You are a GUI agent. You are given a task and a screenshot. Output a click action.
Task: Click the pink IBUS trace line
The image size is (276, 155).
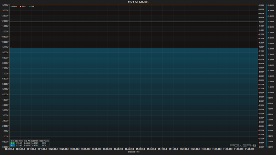click(x=134, y=22)
